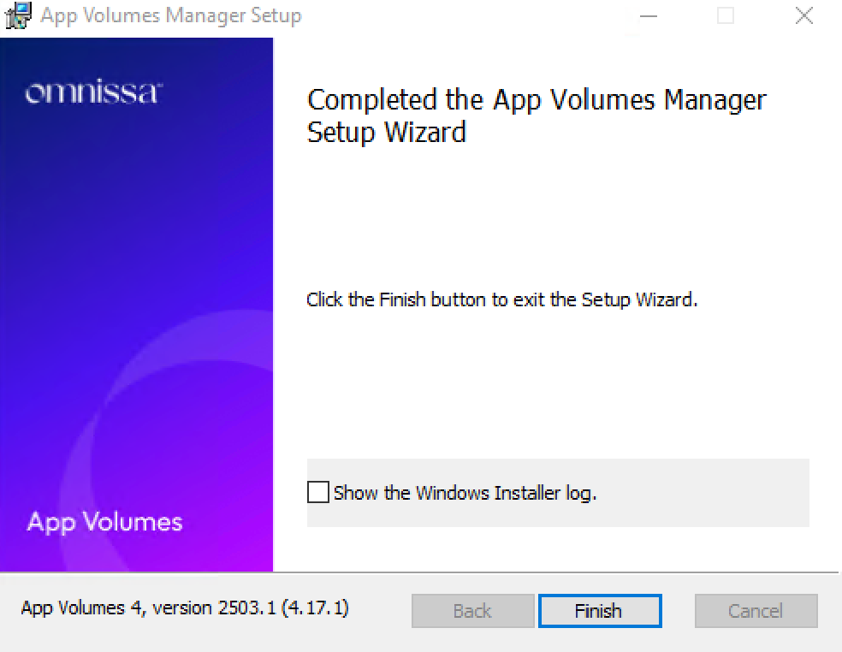Enable the Show the Windows Installer log checkbox

318,492
